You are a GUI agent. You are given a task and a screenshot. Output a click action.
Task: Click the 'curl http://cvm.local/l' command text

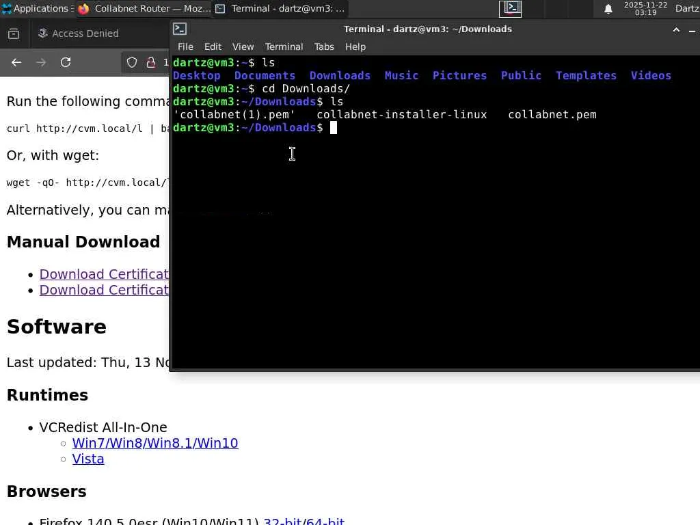click(x=75, y=129)
